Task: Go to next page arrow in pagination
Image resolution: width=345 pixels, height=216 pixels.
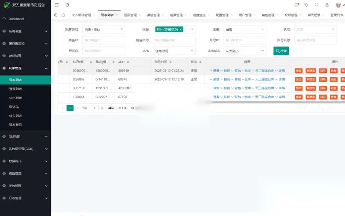Action: pos(78,108)
